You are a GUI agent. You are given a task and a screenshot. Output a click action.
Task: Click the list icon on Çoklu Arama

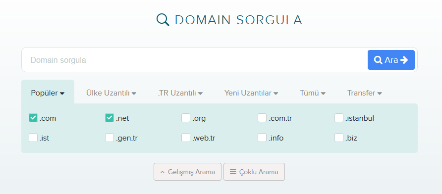(233, 171)
